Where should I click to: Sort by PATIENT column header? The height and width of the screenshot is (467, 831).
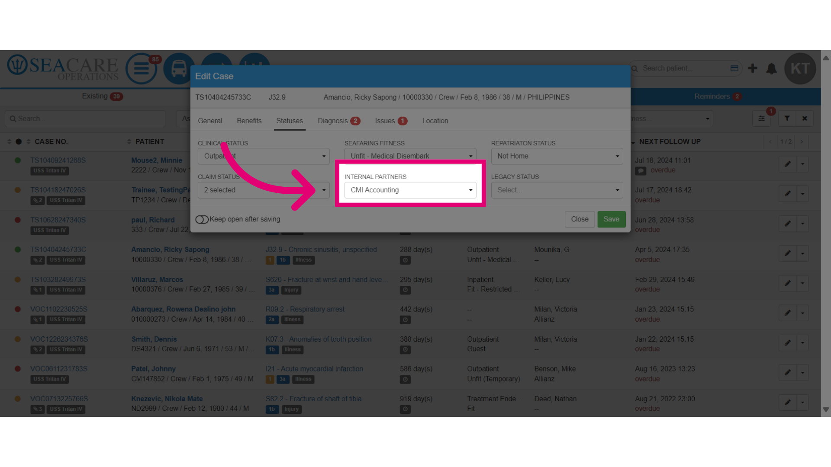tap(150, 142)
